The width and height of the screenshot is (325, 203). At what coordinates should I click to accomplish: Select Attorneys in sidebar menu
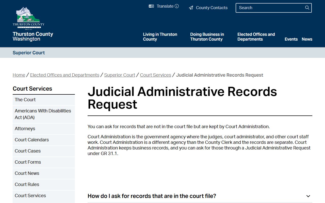pyautogui.click(x=44, y=129)
